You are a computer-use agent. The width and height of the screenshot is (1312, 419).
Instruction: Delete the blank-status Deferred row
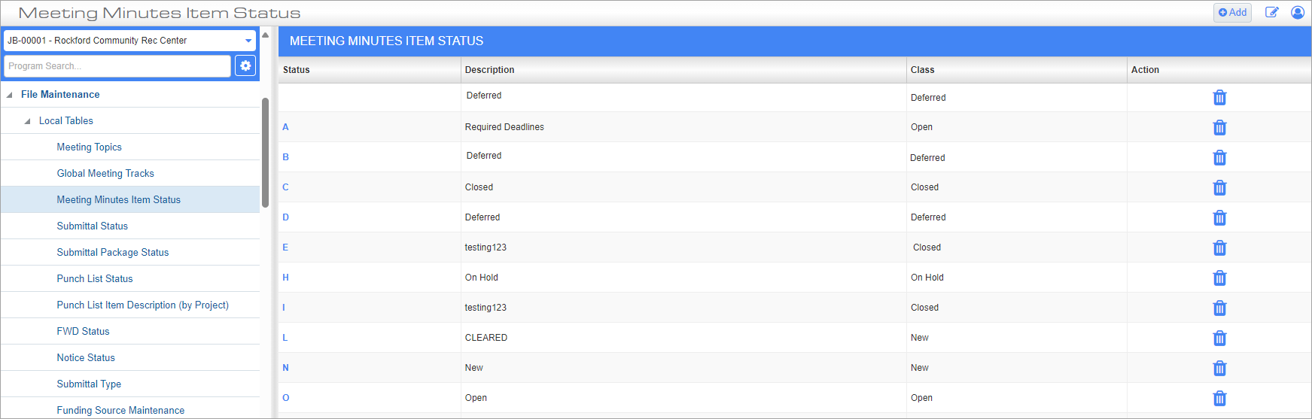pyautogui.click(x=1219, y=98)
